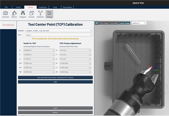Switch to the Evaluation tab

(x=43, y=7)
